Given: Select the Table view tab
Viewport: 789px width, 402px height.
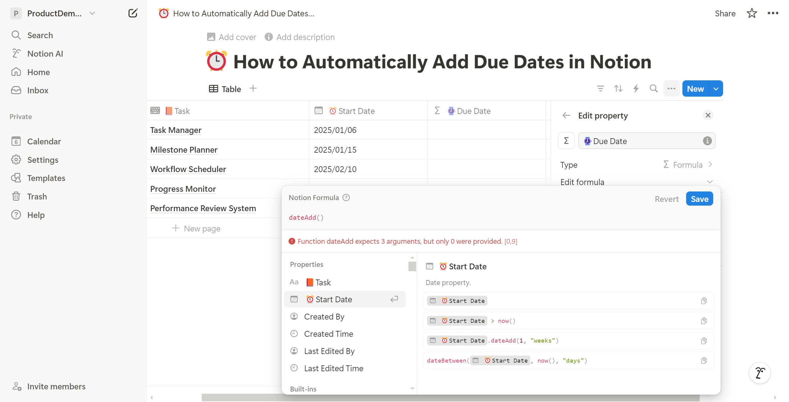Looking at the screenshot, I should point(225,89).
